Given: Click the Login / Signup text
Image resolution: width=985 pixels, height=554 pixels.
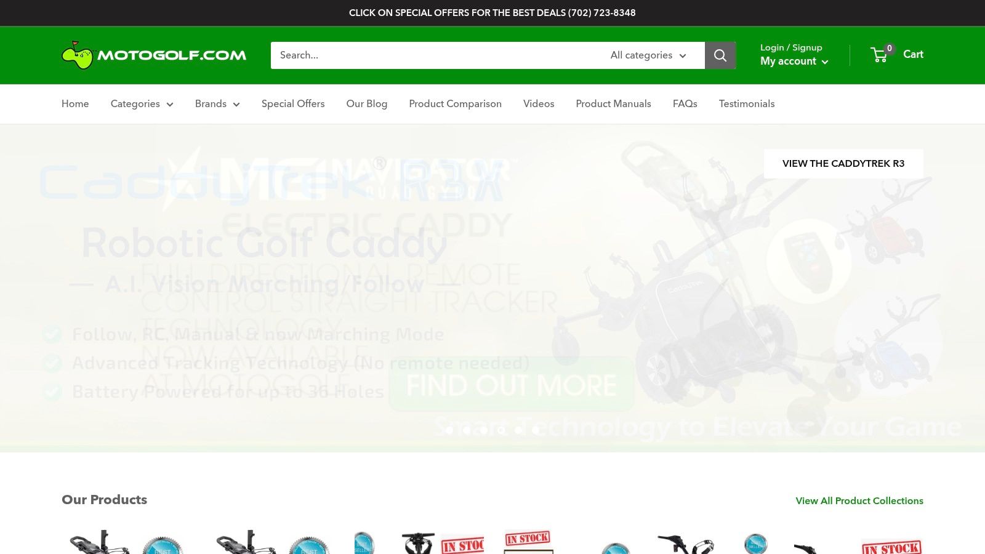Looking at the screenshot, I should pyautogui.click(x=791, y=47).
